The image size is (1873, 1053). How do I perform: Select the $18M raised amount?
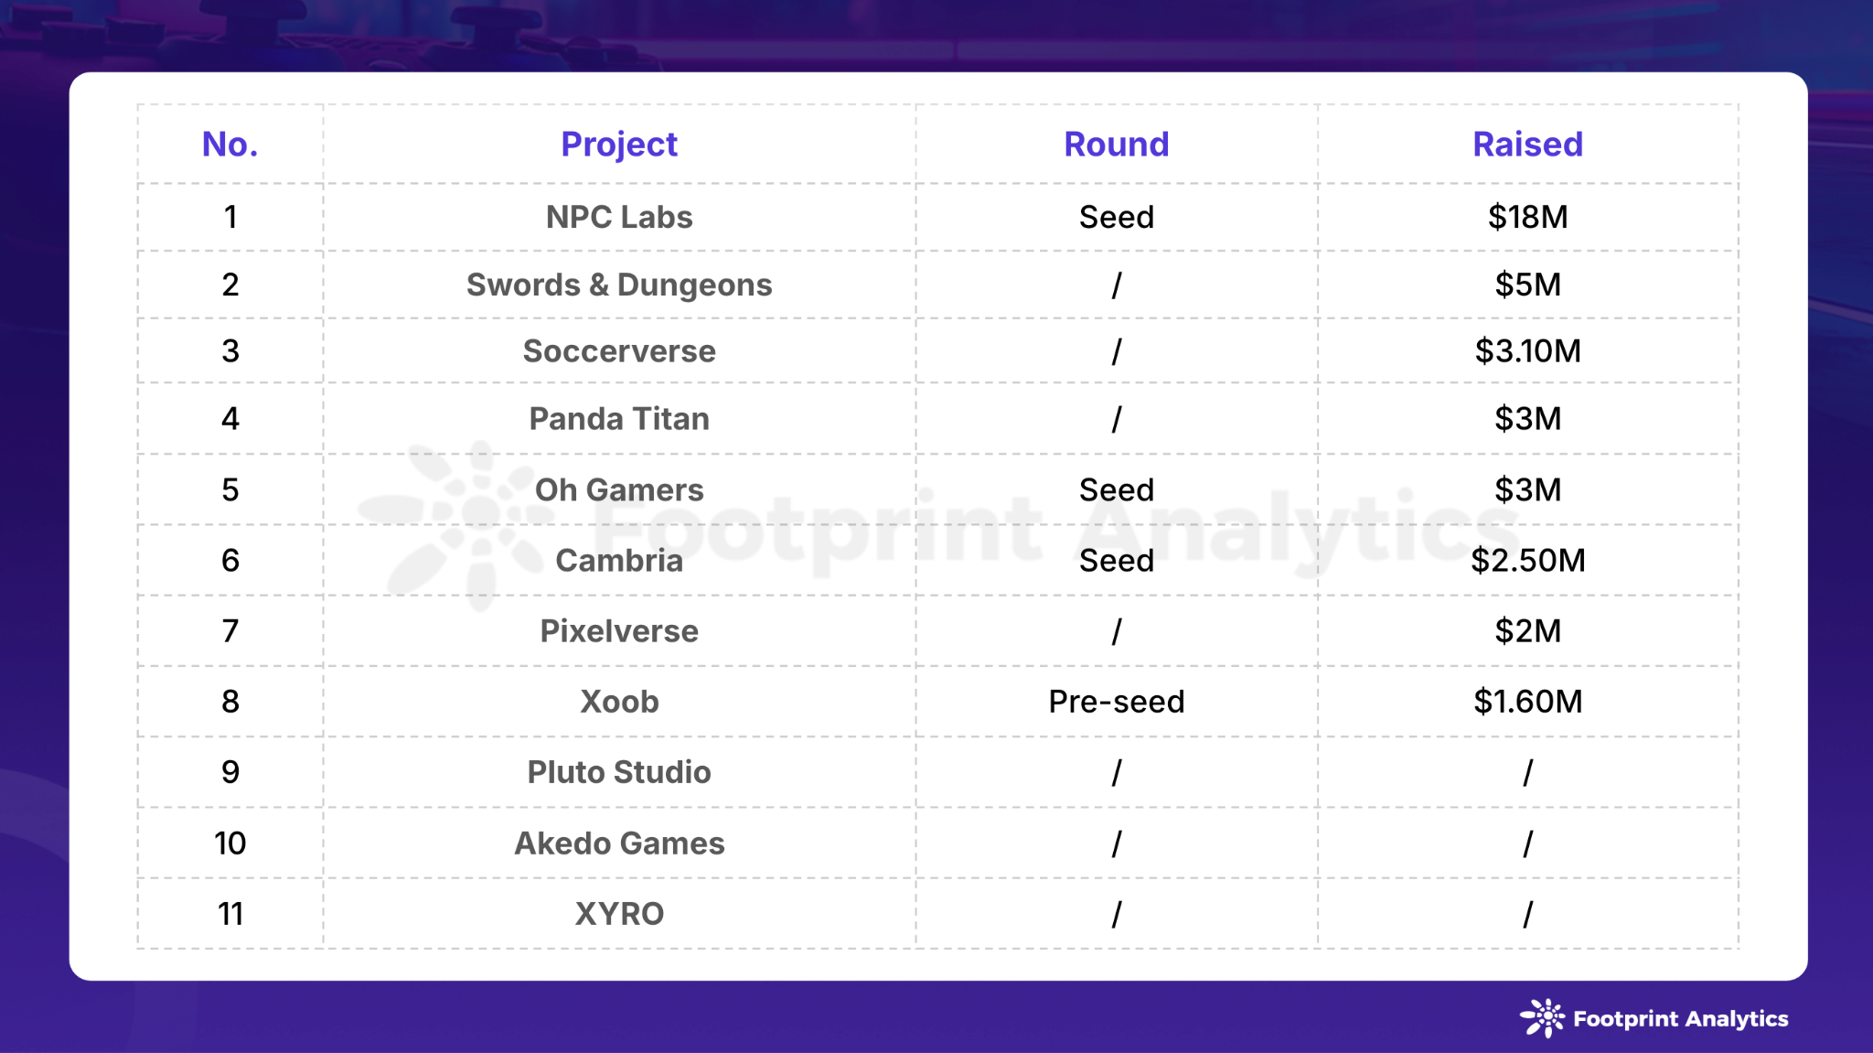pos(1527,217)
